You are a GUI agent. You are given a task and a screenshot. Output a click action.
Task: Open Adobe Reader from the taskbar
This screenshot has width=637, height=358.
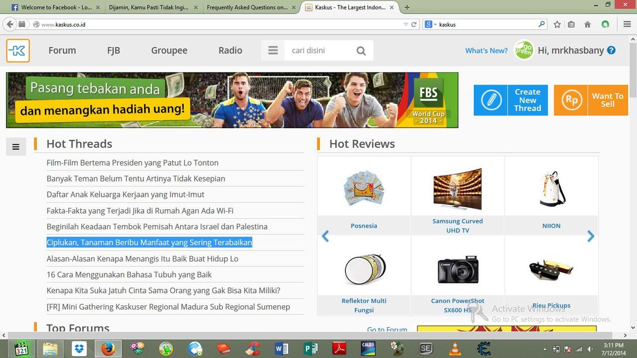(x=339, y=349)
